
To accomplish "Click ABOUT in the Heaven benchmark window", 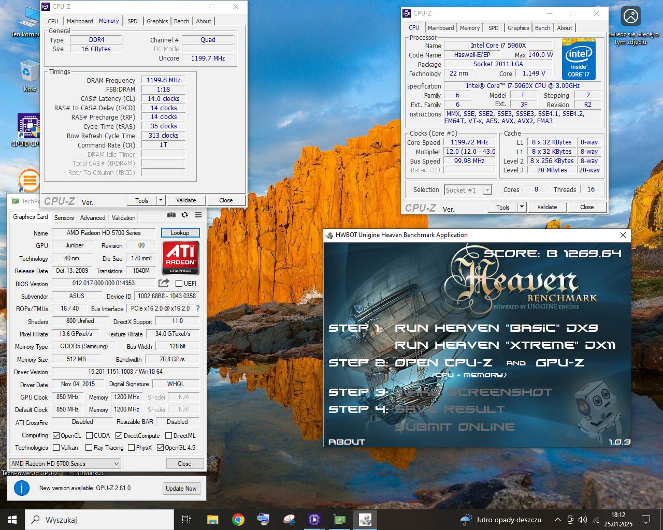I will [x=347, y=442].
